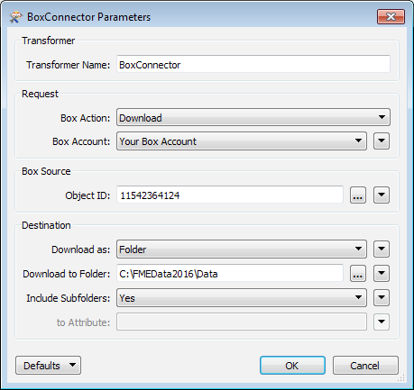Expand the Include Subfolders Yes dropdown
This screenshot has height=390, width=414.
click(x=242, y=298)
